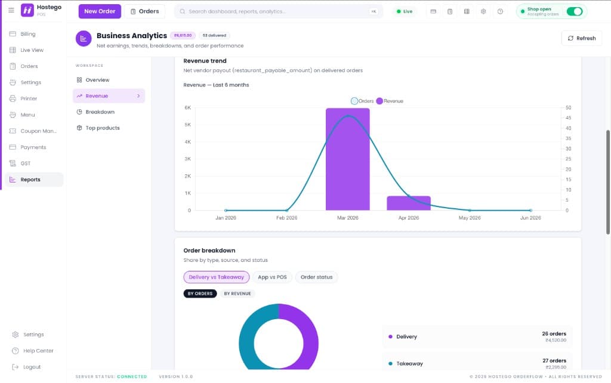
Task: Toggle the Shop open switch
Action: click(575, 11)
